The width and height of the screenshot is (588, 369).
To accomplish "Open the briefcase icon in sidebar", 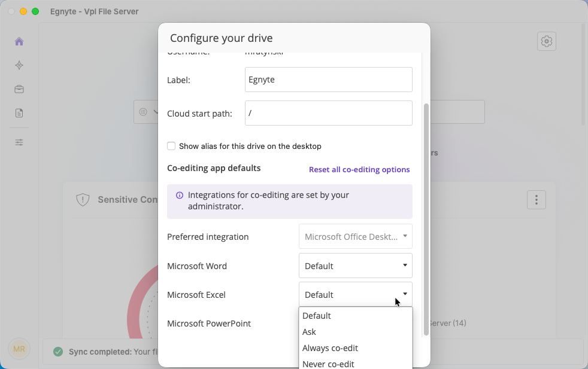I will pyautogui.click(x=19, y=89).
